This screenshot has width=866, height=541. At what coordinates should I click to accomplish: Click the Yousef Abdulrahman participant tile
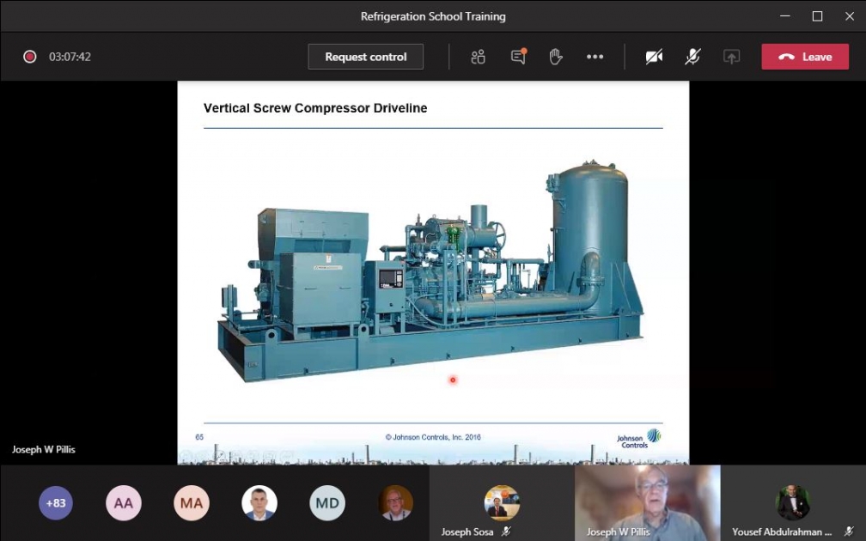[793, 502]
